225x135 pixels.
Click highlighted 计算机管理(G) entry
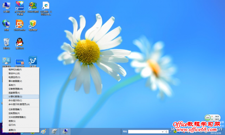(x=21, y=97)
